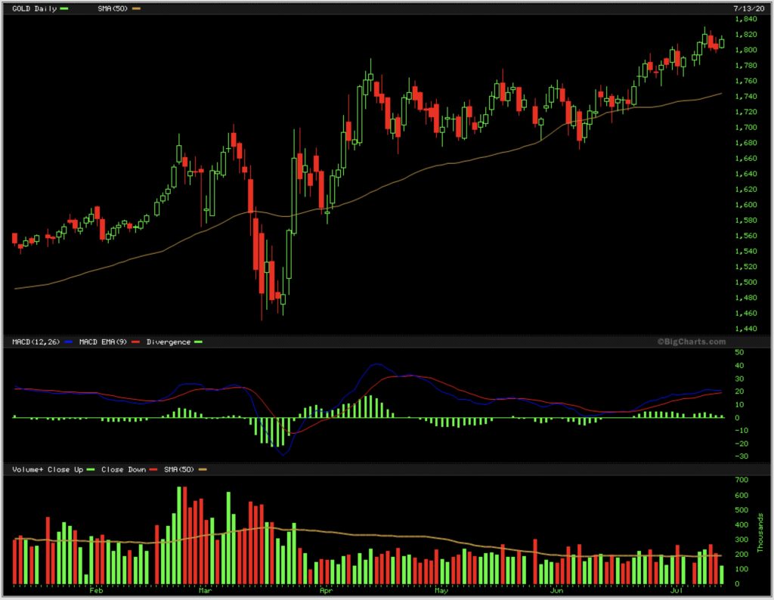
Task: Click the May month axis label
Action: coord(441,592)
